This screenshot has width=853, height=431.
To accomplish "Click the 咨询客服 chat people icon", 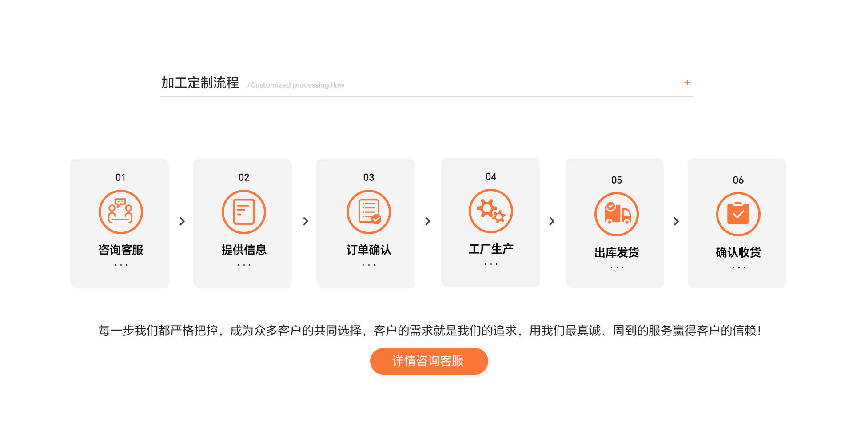I will pyautogui.click(x=120, y=212).
